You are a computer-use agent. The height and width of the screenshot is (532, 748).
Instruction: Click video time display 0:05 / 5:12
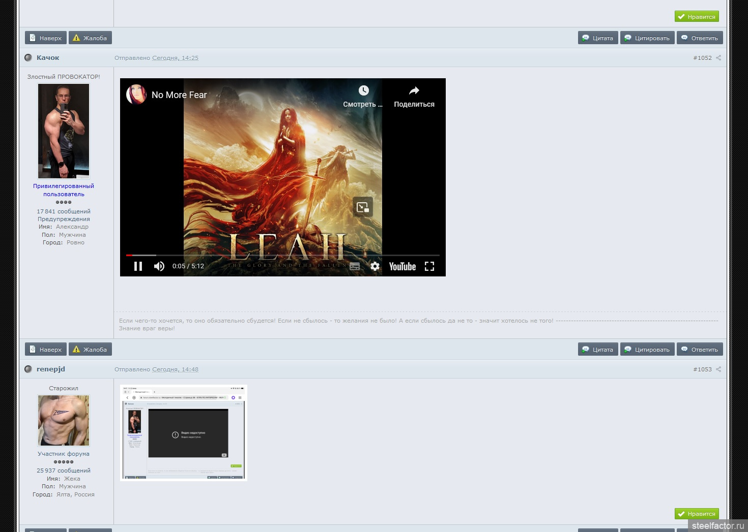click(188, 266)
